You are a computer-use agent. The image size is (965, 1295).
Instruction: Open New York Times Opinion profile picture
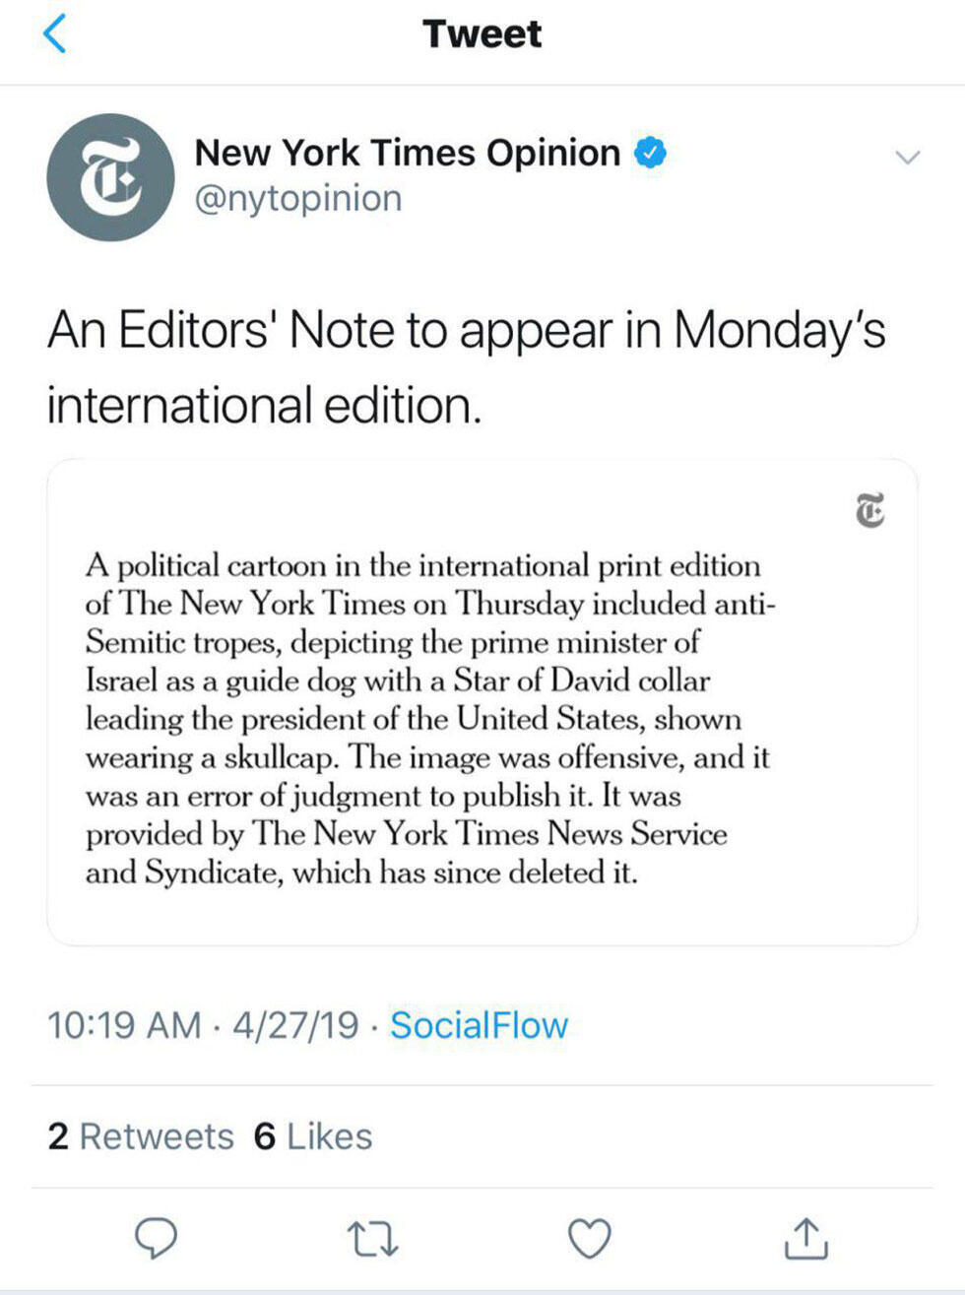110,177
